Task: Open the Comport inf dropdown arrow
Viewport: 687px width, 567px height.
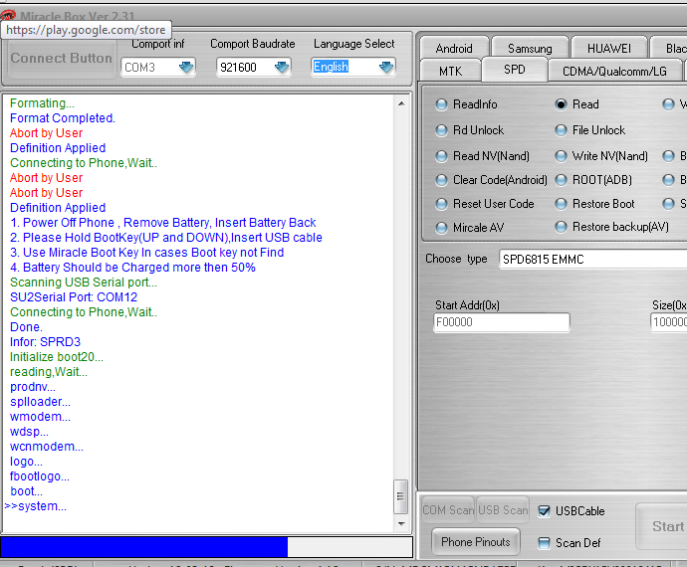Action: (x=186, y=68)
